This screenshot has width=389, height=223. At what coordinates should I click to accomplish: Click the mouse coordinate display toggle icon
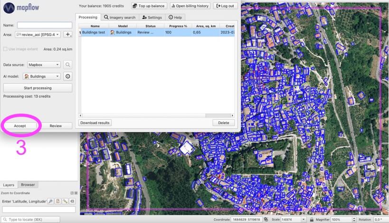[266, 220]
